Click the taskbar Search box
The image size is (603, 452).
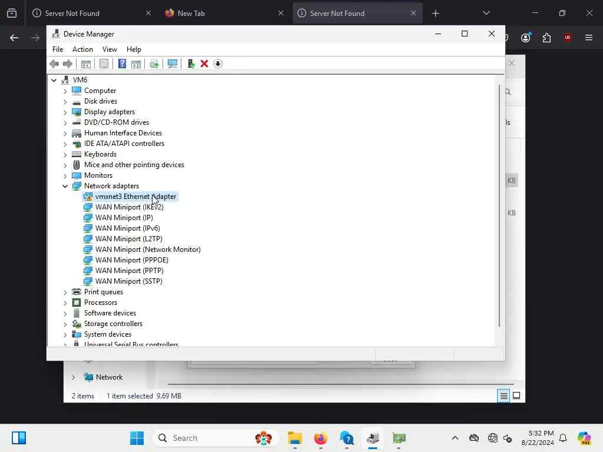pyautogui.click(x=216, y=438)
